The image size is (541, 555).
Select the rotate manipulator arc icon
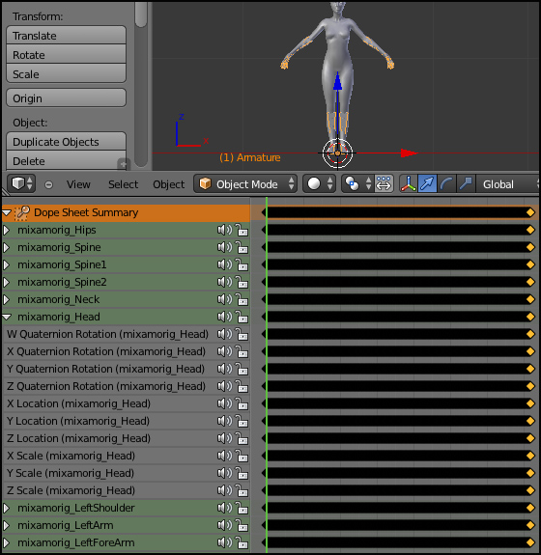pyautogui.click(x=446, y=183)
